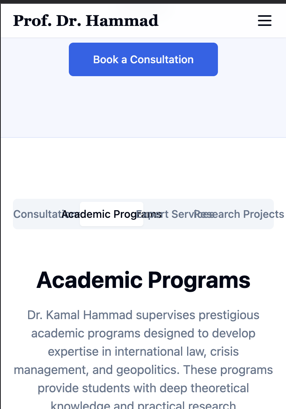The image size is (286, 409).
Task: Click the word "geopolitics" in the description
Action: click(x=151, y=370)
